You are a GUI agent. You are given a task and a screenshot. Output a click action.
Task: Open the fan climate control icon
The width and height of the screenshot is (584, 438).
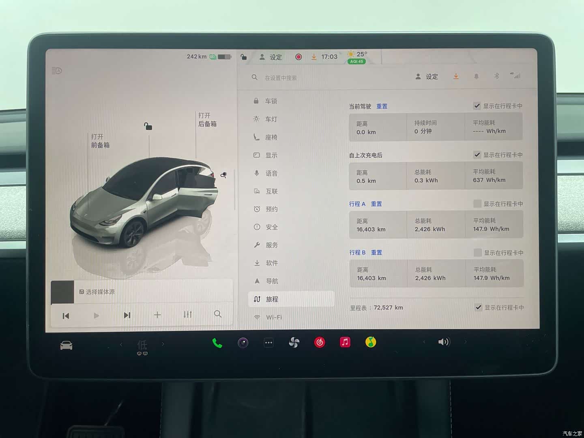(x=294, y=343)
